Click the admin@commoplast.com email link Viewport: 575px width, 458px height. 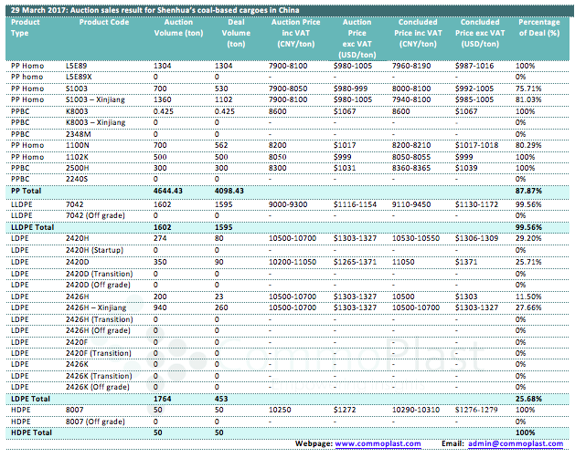[515, 442]
